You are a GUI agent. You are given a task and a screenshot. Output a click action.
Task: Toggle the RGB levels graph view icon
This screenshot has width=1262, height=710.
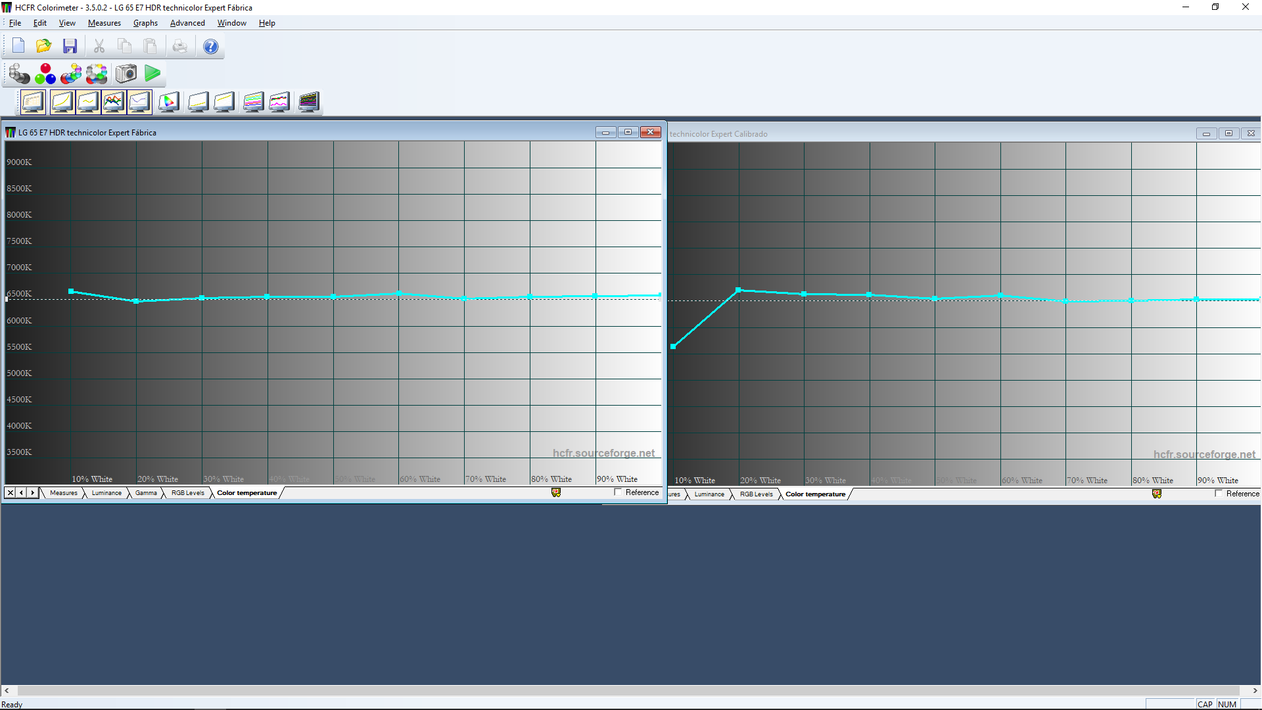click(113, 102)
